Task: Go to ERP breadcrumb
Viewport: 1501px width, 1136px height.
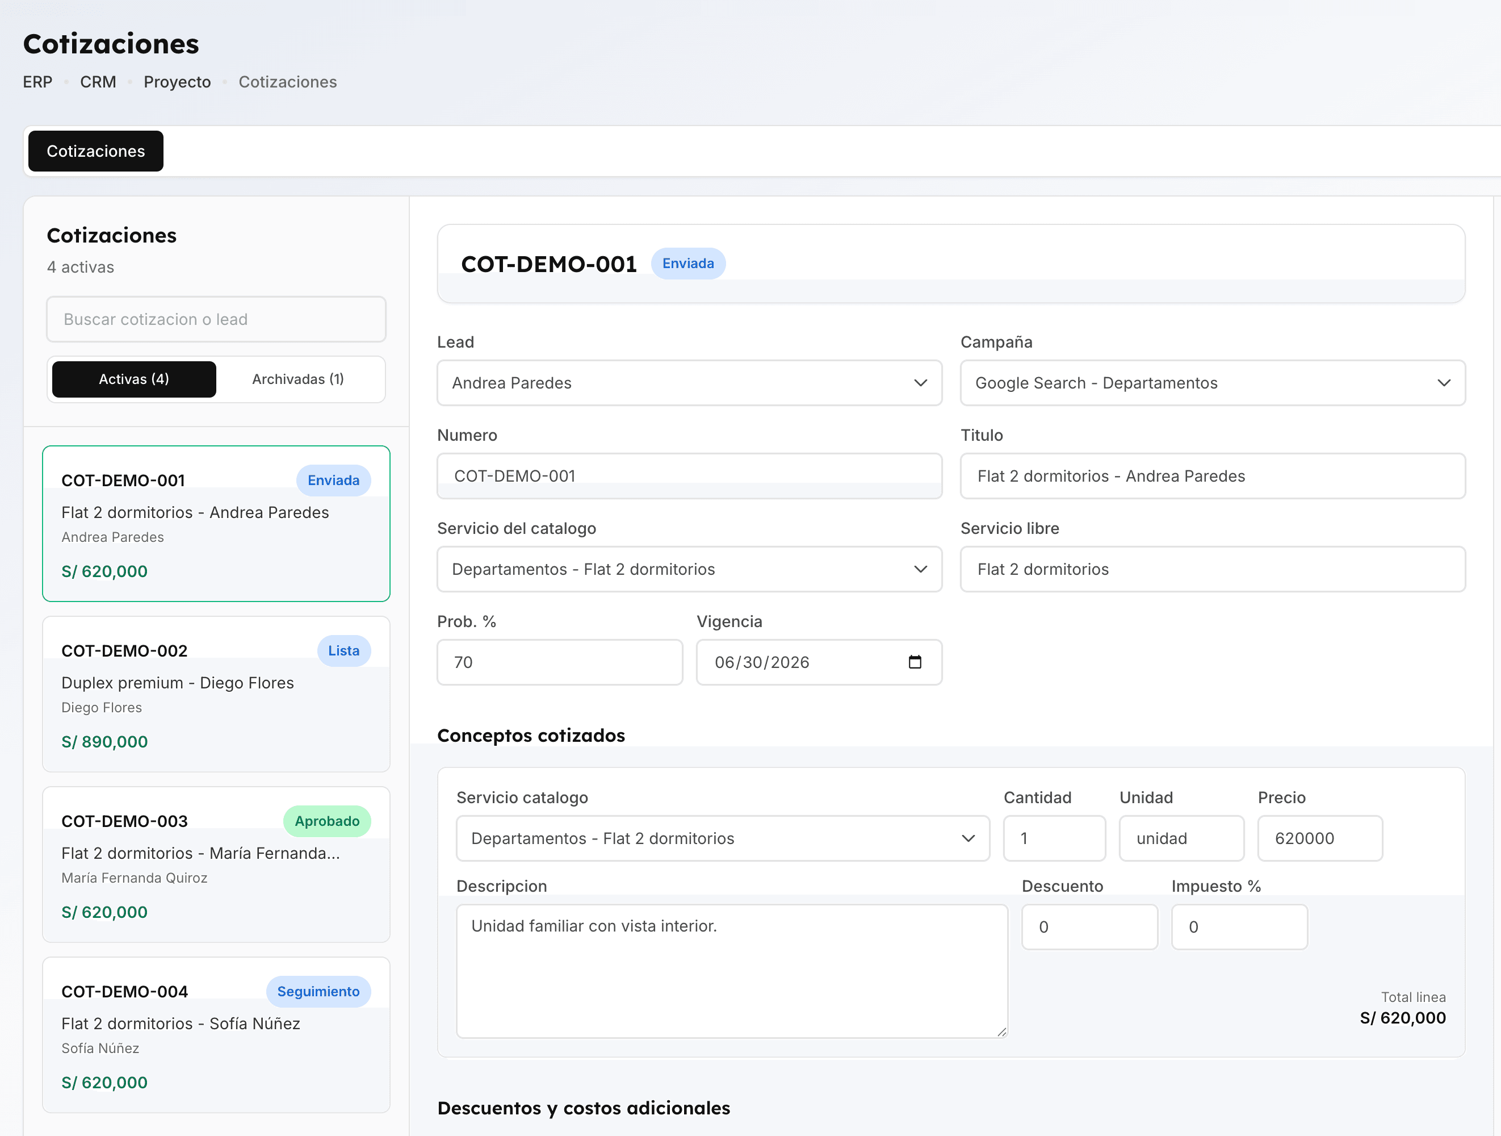Action: pos(37,82)
